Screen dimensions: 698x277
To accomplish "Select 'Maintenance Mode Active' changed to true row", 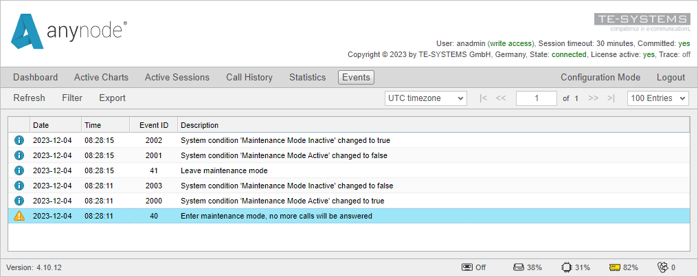I will coord(349,201).
